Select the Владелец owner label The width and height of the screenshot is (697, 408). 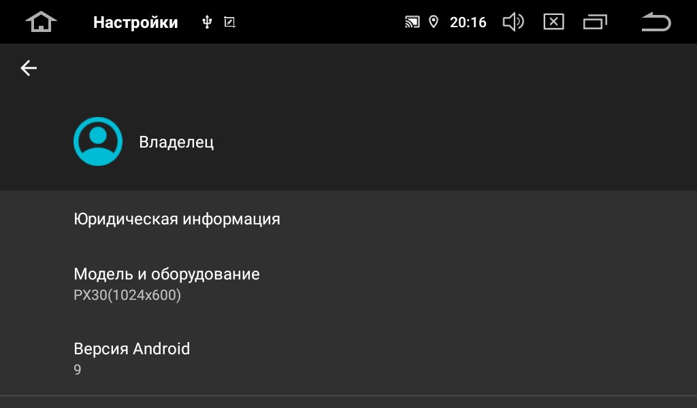(176, 142)
